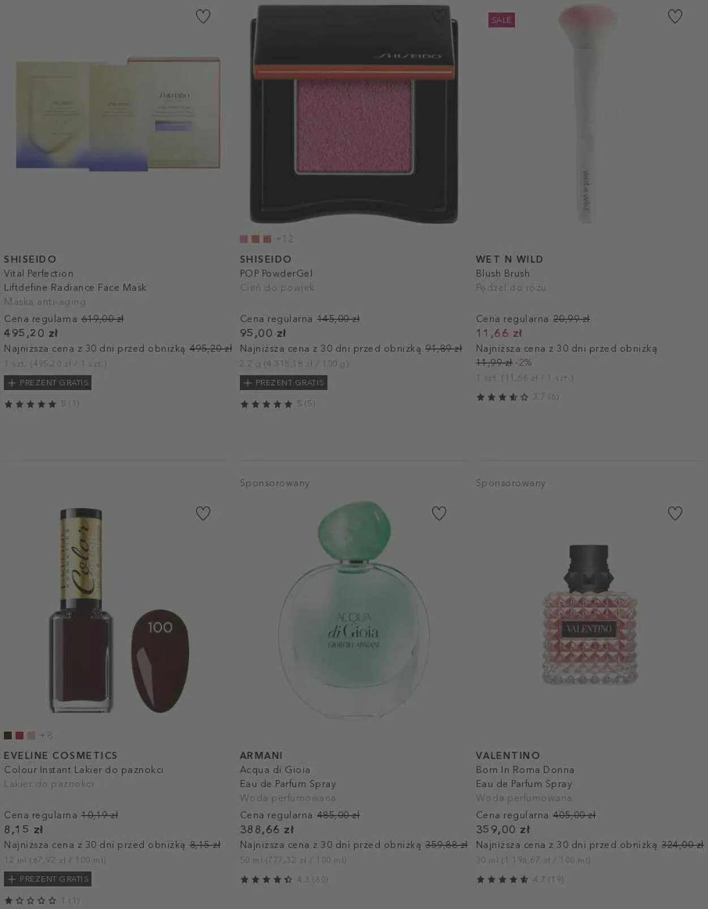Add Wet N Wild Blush Brush to wishlist
Image resolution: width=708 pixels, height=909 pixels.
(675, 16)
